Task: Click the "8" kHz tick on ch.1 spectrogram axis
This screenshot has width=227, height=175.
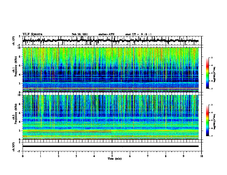Action: click(20, 57)
